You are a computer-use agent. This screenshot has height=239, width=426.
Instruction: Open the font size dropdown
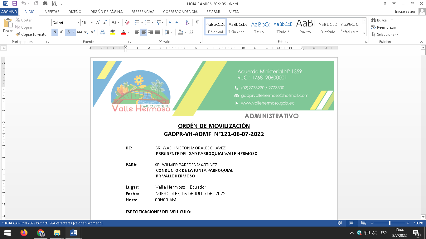(x=92, y=23)
